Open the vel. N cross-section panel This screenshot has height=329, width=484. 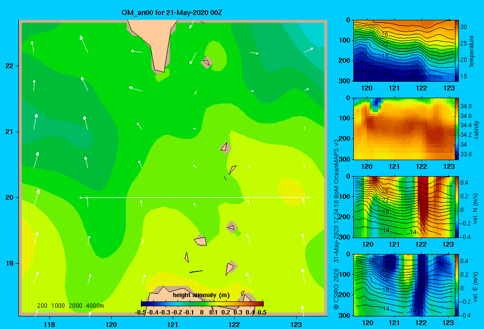[x=404, y=207]
